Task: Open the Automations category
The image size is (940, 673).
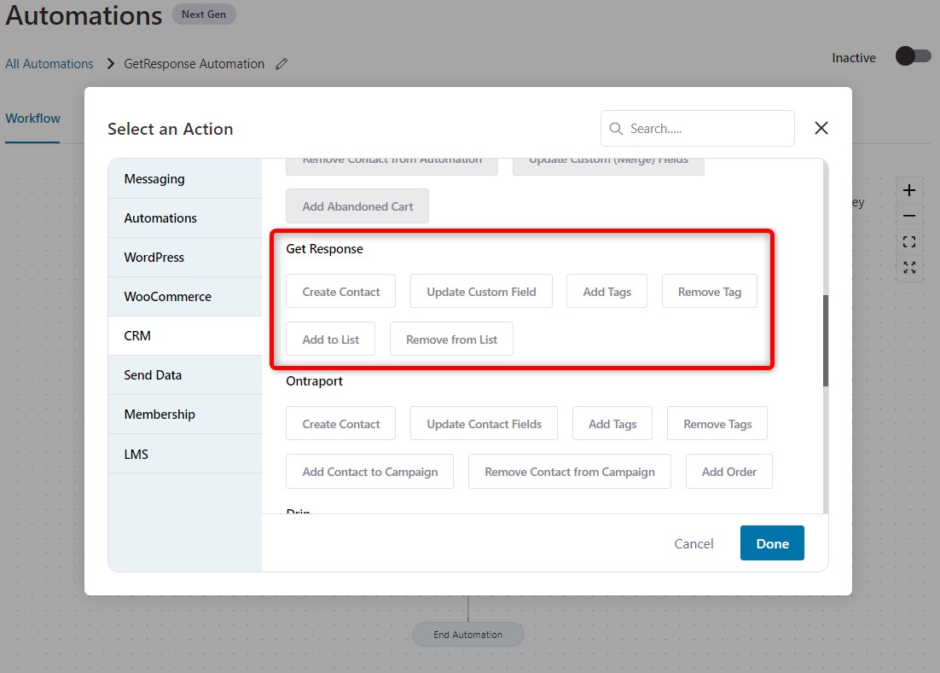Action: click(184, 218)
